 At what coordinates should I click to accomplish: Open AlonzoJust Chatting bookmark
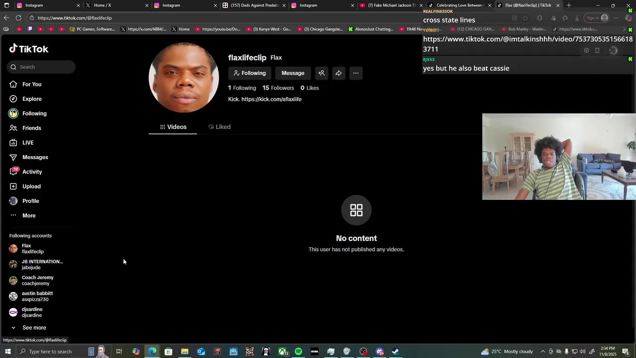click(371, 29)
